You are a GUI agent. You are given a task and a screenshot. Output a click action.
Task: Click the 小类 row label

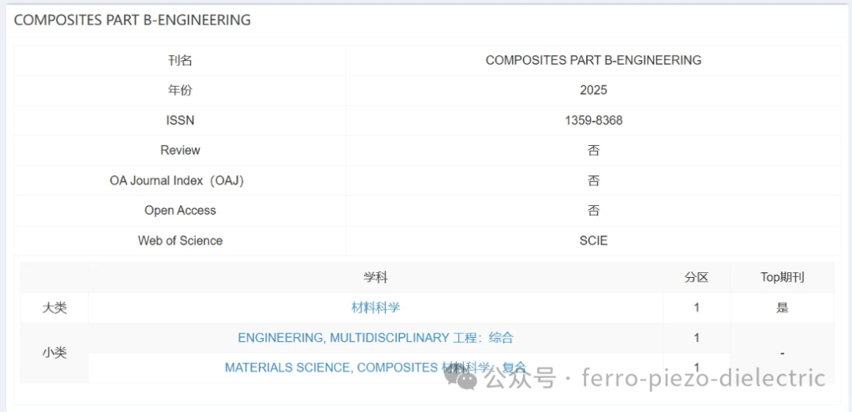pos(54,353)
